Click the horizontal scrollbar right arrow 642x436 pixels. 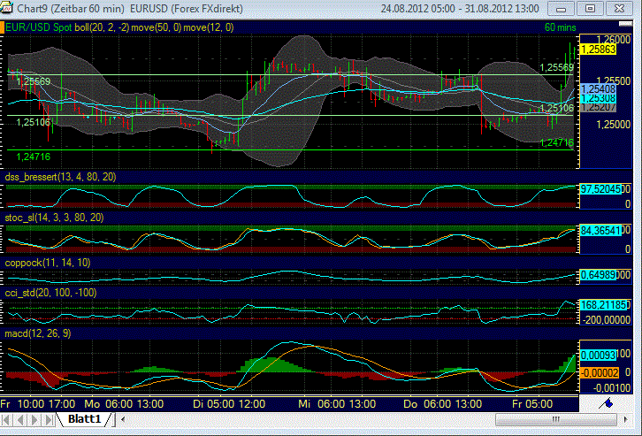coord(625,419)
